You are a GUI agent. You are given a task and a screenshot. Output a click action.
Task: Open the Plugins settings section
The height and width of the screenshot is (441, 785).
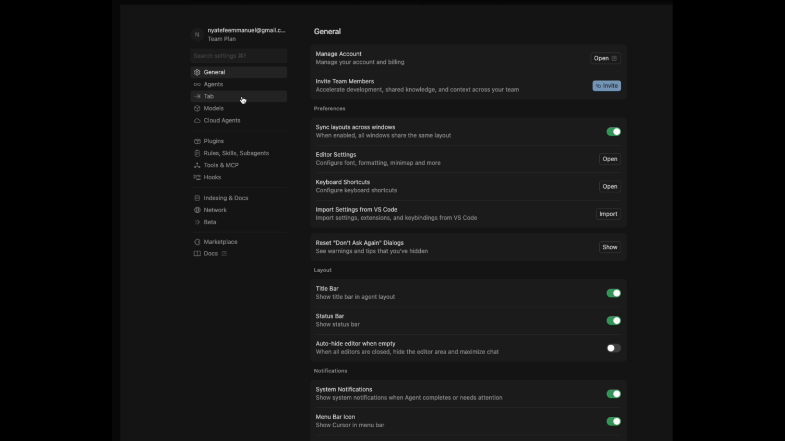pyautogui.click(x=239, y=141)
